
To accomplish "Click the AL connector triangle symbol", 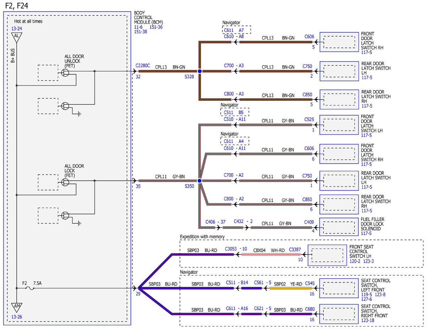I will (x=16, y=37).
